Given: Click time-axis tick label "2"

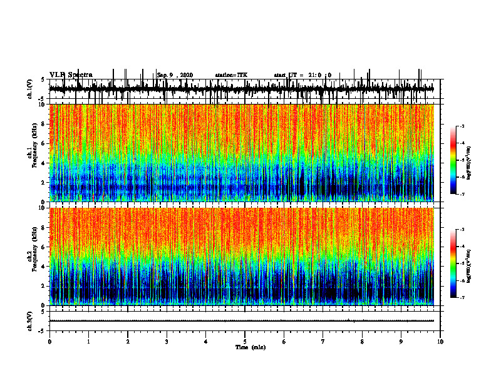Looking at the screenshot, I should (x=128, y=342).
